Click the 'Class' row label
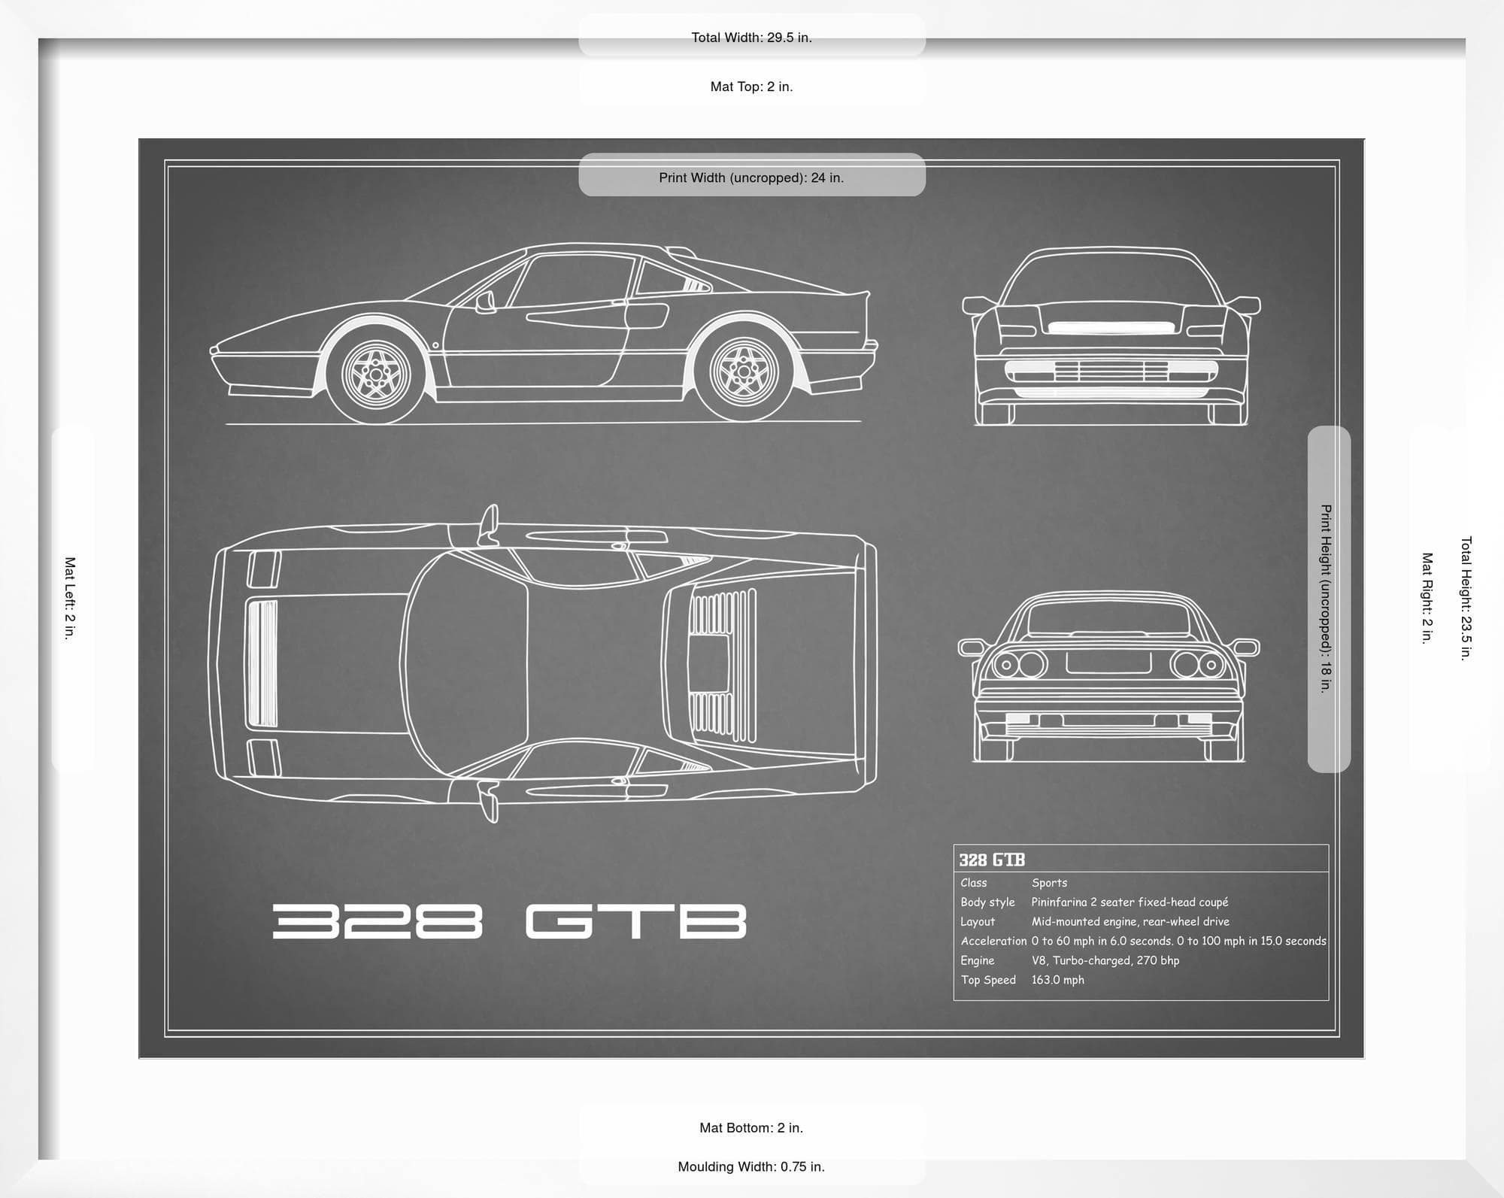1504x1198 pixels. [x=974, y=883]
